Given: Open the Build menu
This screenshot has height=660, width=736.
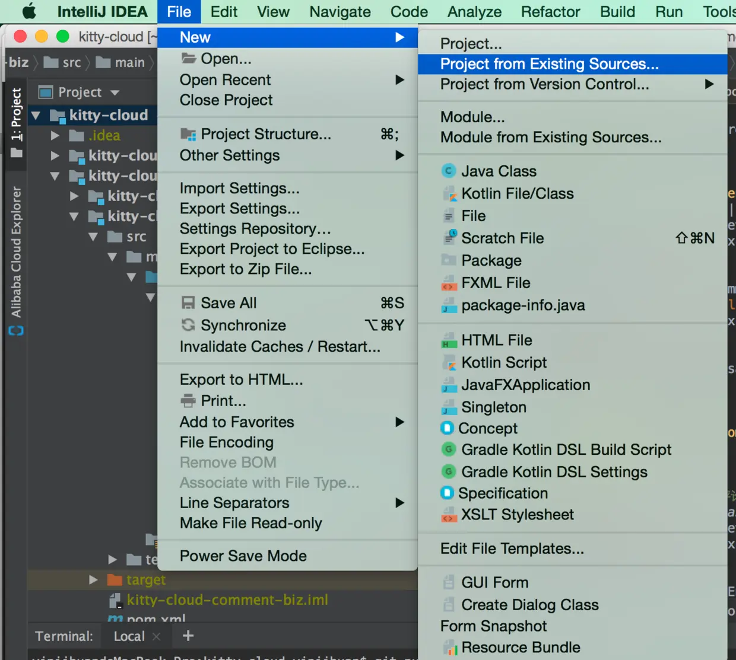Looking at the screenshot, I should 617,11.
